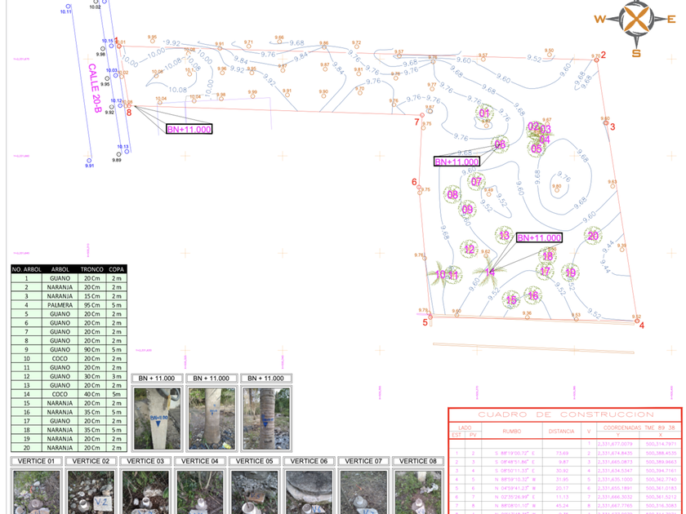686x514 pixels.
Task: Click the CUADRO DE CONSTRUCCION title
Action: (566, 414)
